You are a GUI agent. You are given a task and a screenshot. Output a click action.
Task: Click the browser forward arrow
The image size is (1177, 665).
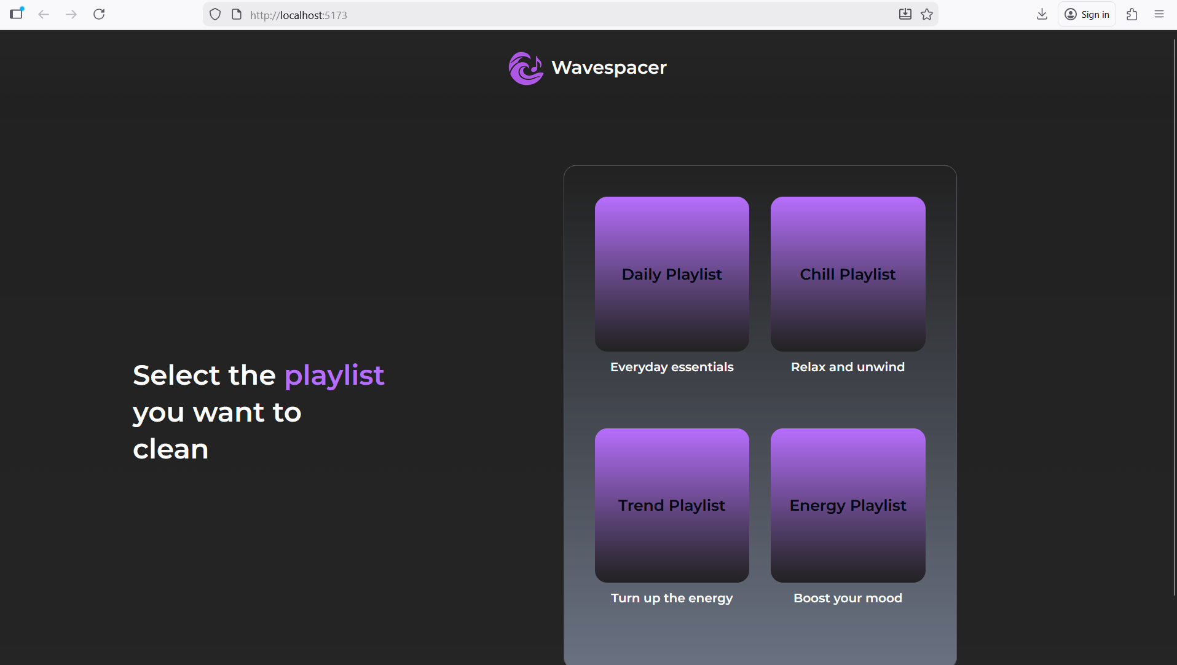[71, 14]
